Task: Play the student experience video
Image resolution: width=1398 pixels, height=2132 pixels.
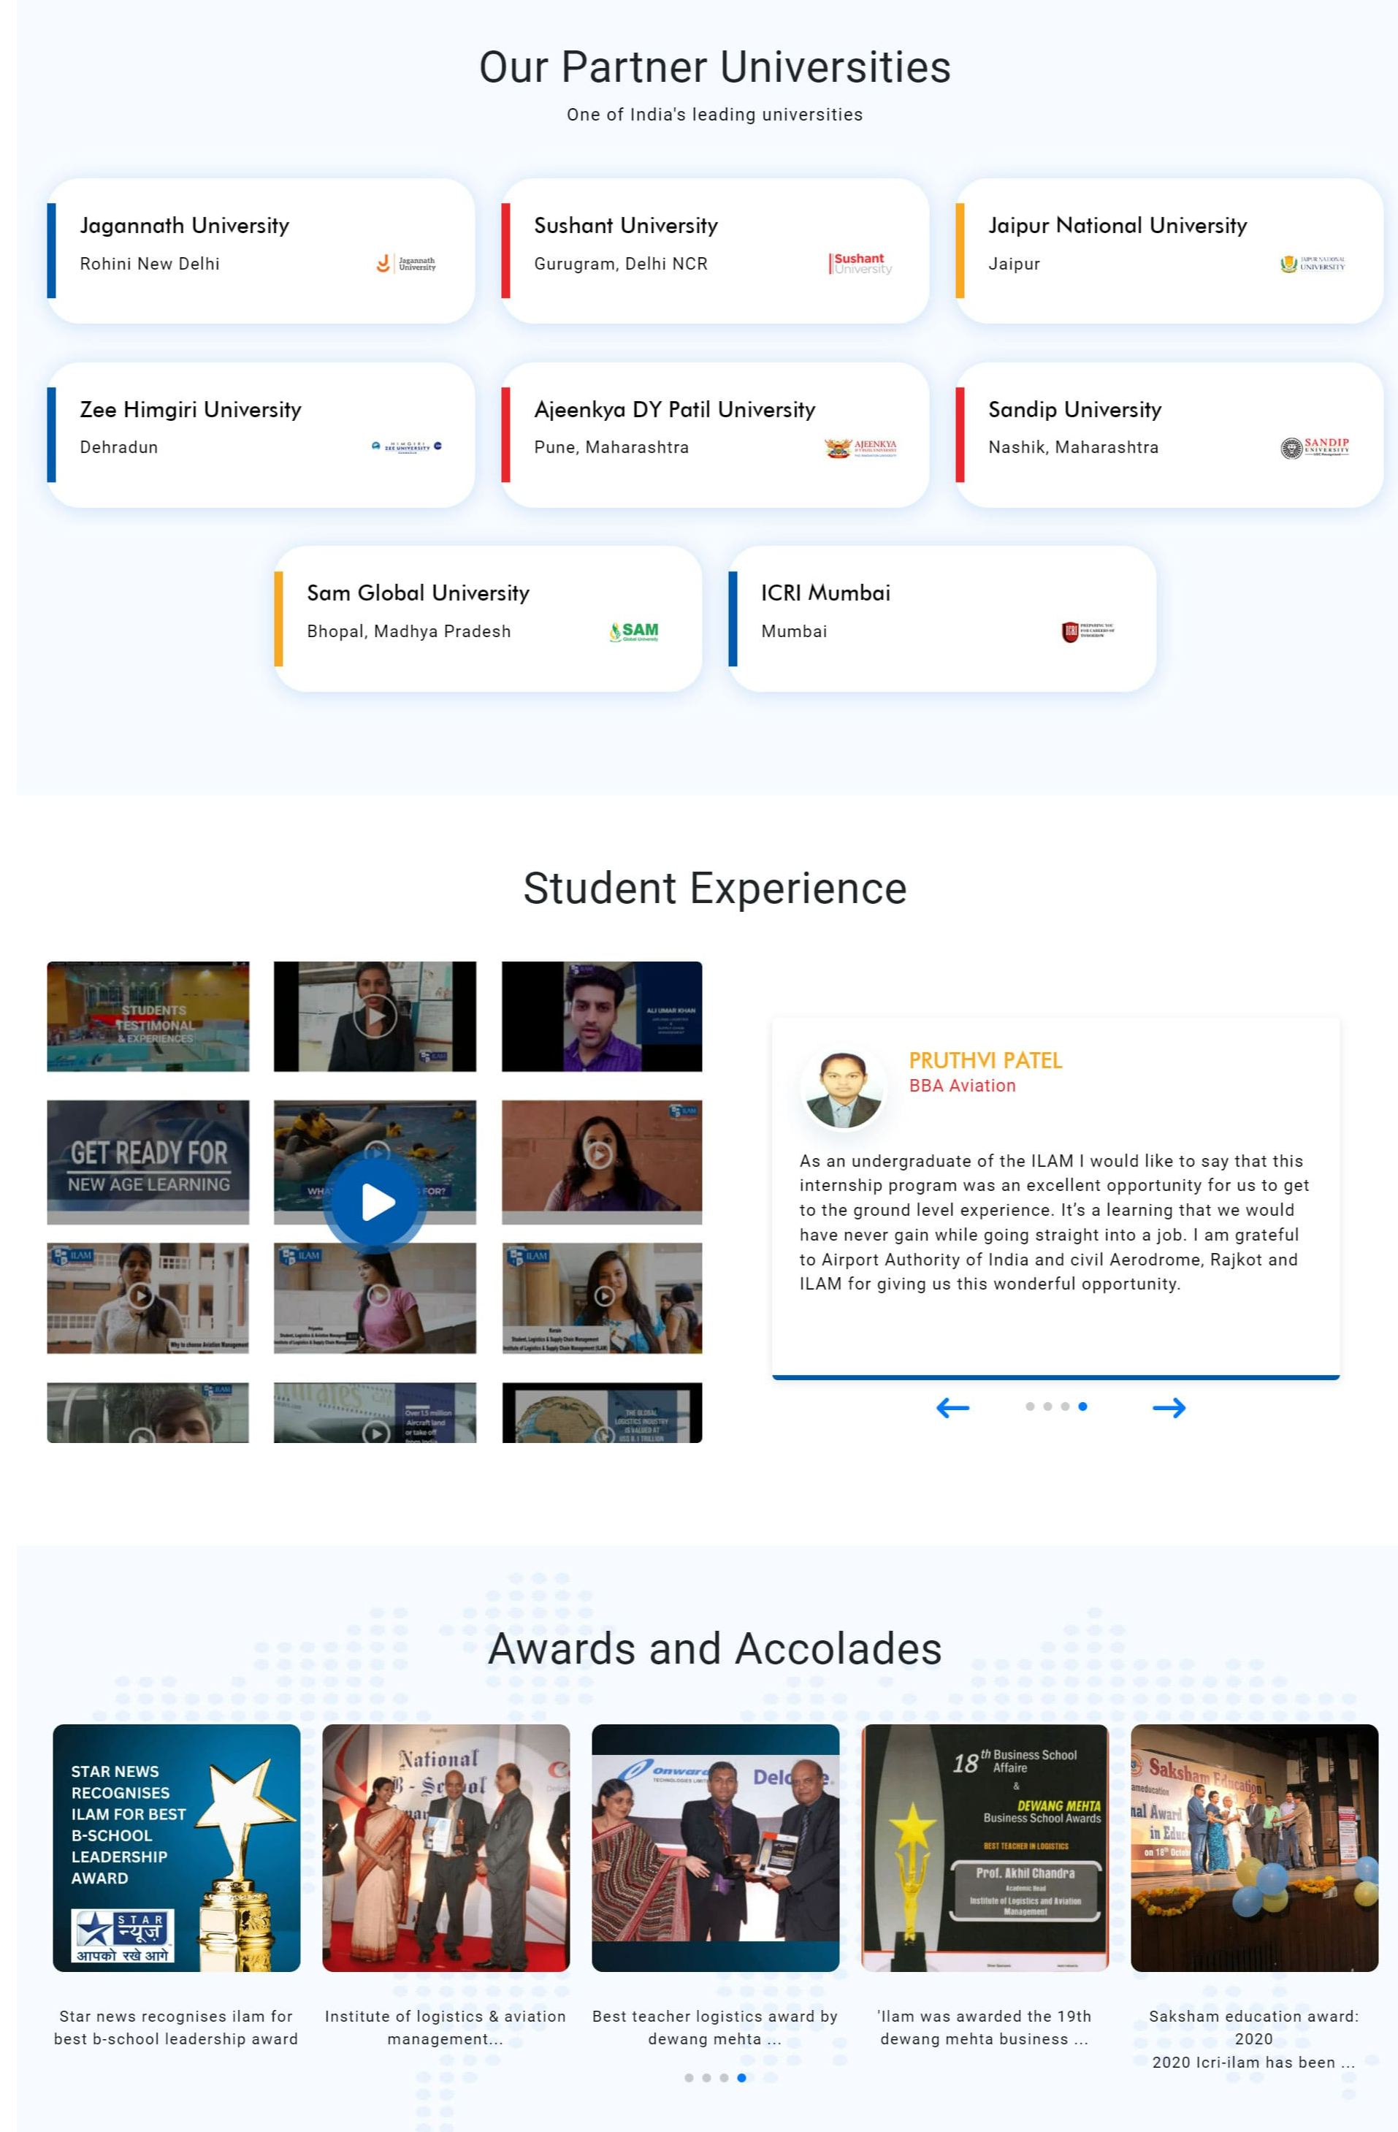Action: [376, 1203]
